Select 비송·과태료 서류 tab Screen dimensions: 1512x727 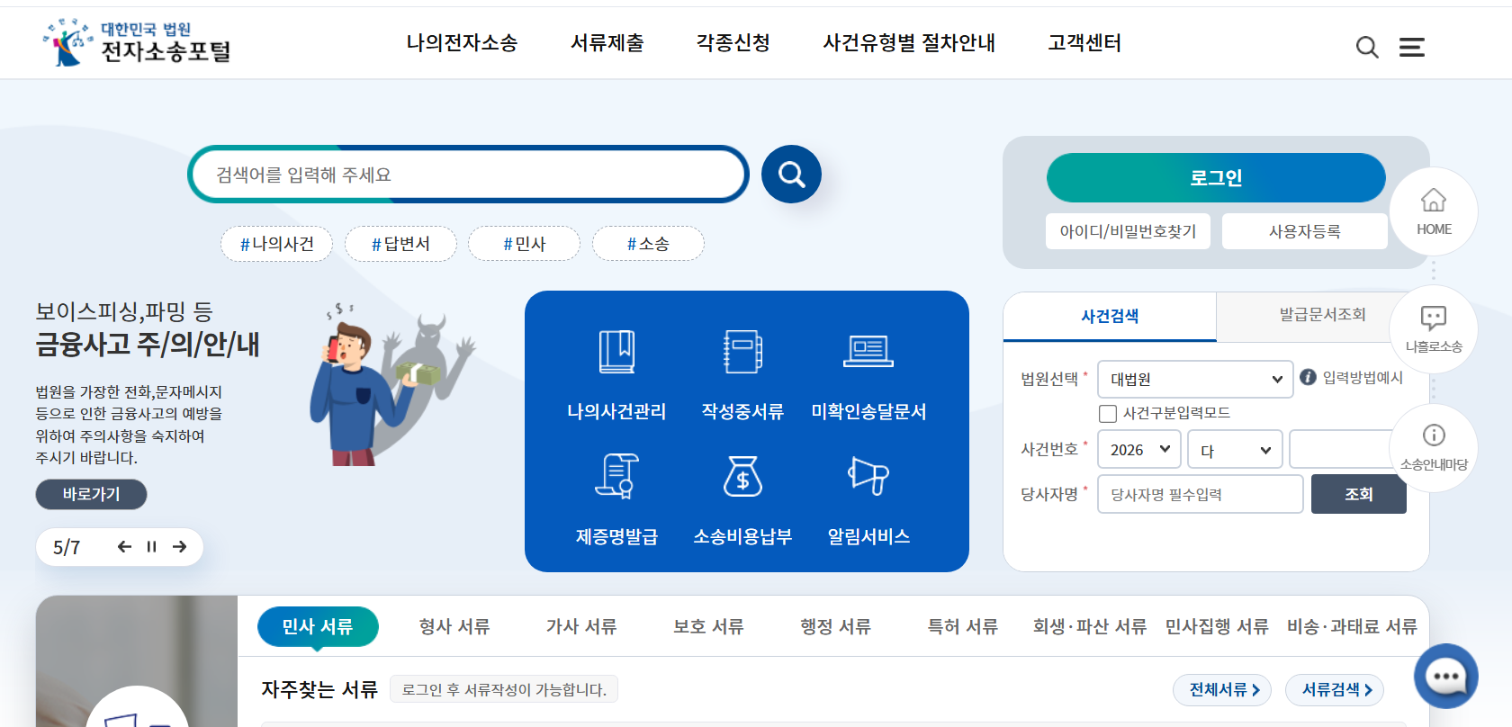pos(1352,626)
